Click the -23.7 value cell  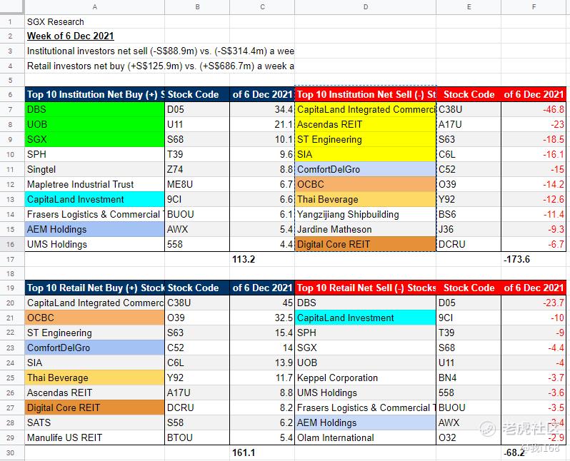(534, 303)
